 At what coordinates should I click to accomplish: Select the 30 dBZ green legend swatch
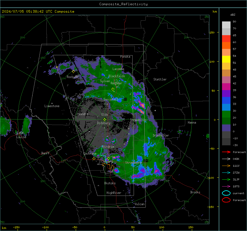click(x=226, y=114)
